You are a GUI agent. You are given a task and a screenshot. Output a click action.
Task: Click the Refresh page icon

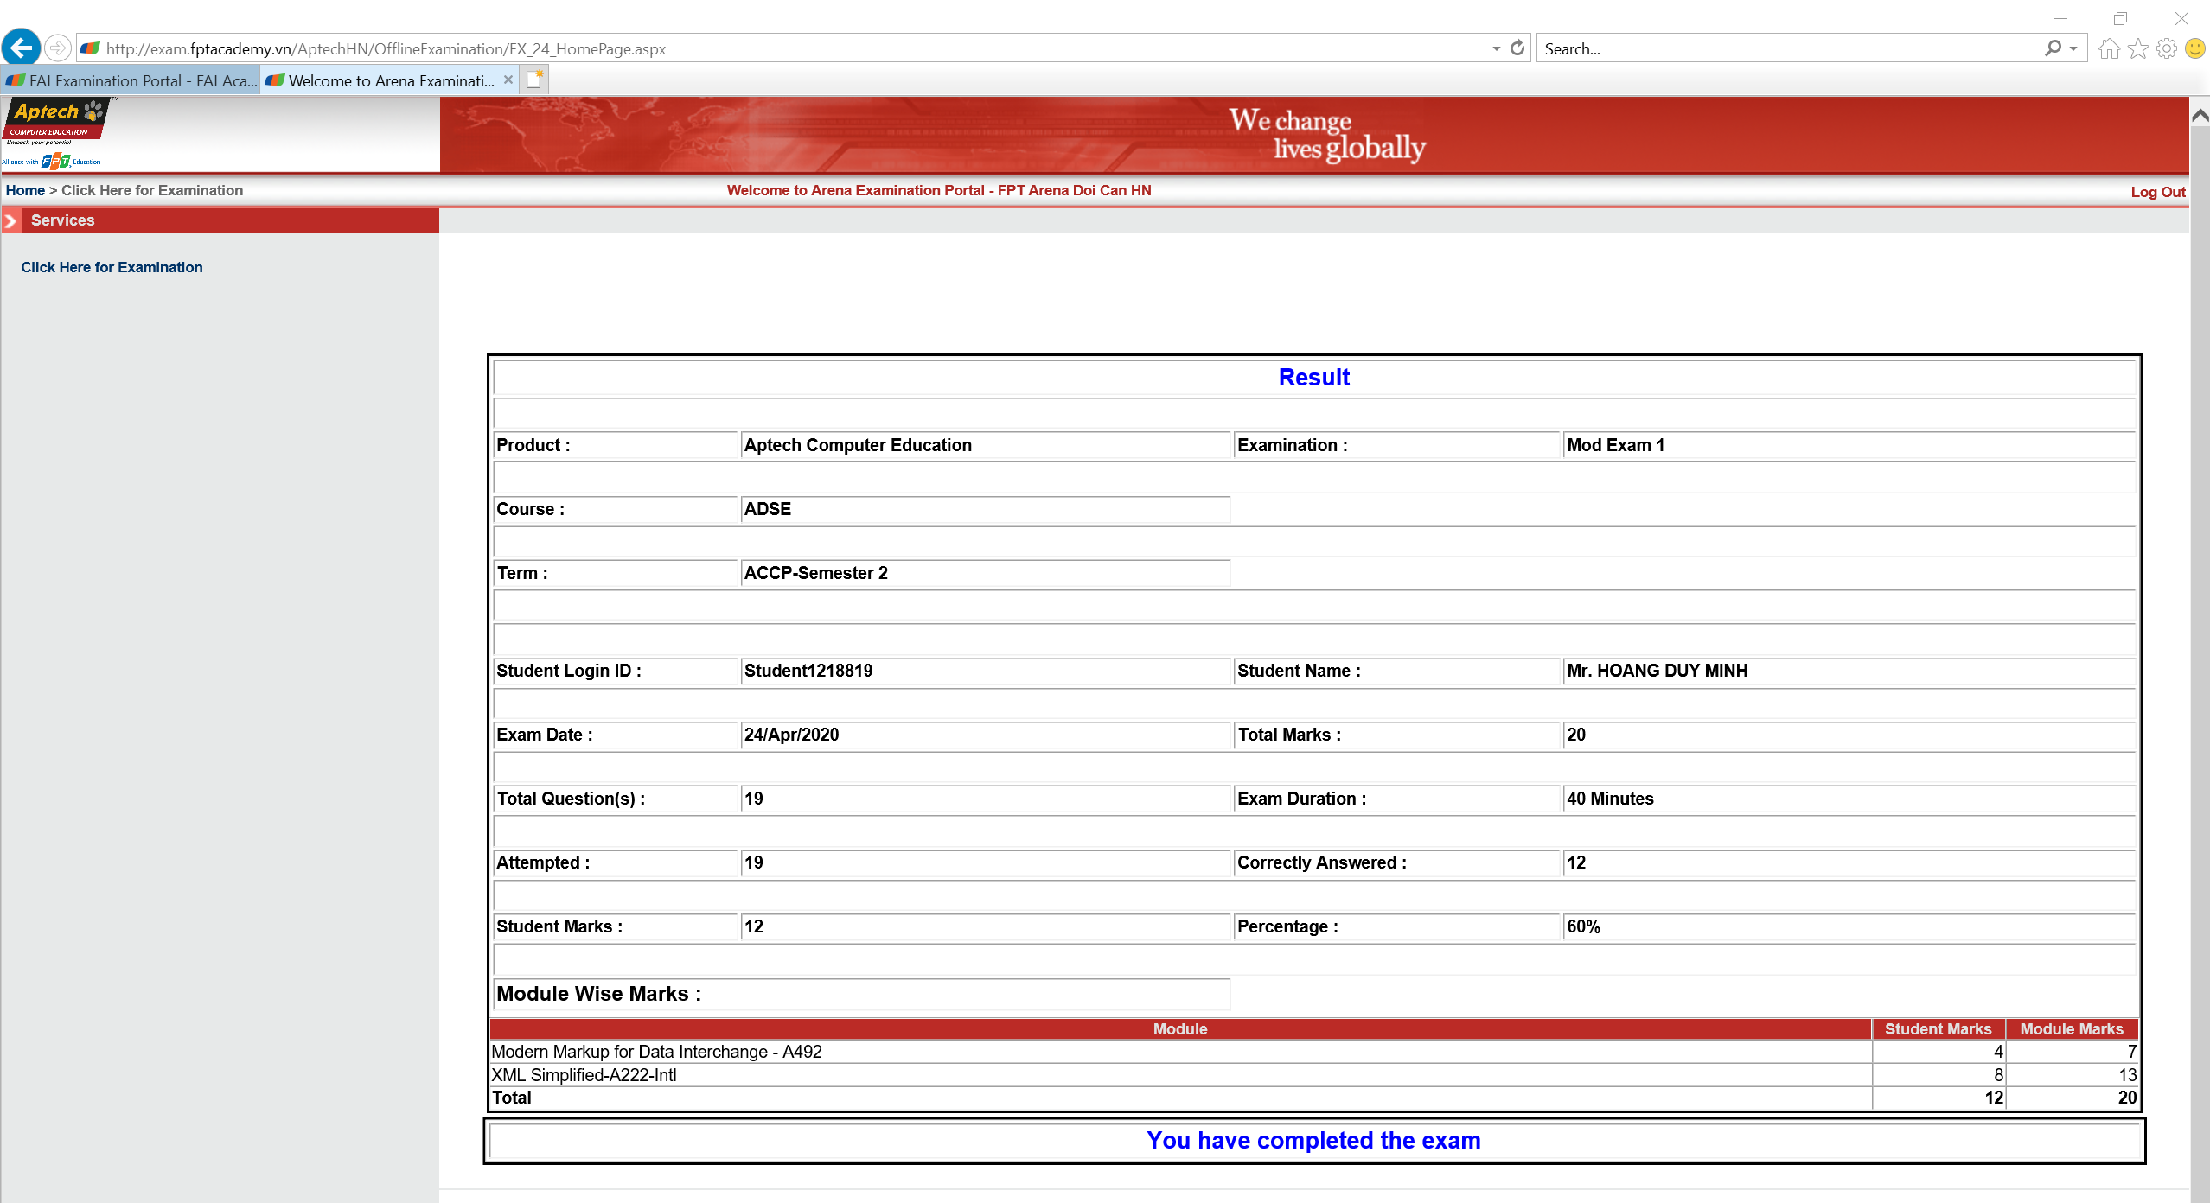1517,48
